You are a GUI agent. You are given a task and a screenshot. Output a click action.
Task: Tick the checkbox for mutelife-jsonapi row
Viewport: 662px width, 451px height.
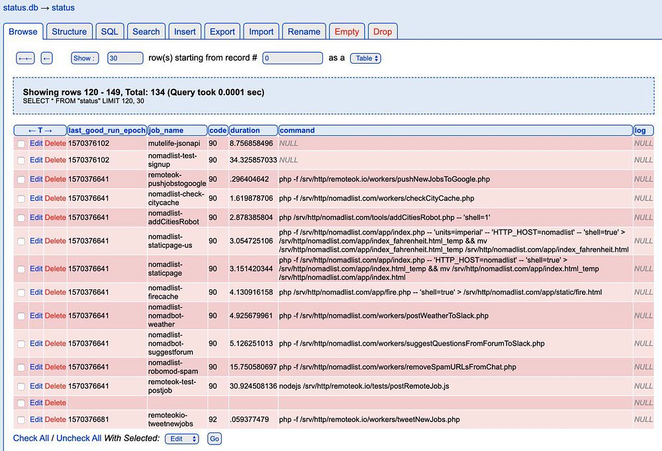[x=21, y=143]
